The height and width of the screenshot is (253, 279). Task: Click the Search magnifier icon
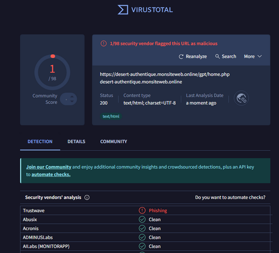pos(217,56)
